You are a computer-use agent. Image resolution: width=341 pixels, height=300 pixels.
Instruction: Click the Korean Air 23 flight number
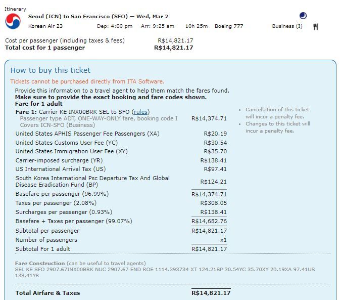(45, 26)
